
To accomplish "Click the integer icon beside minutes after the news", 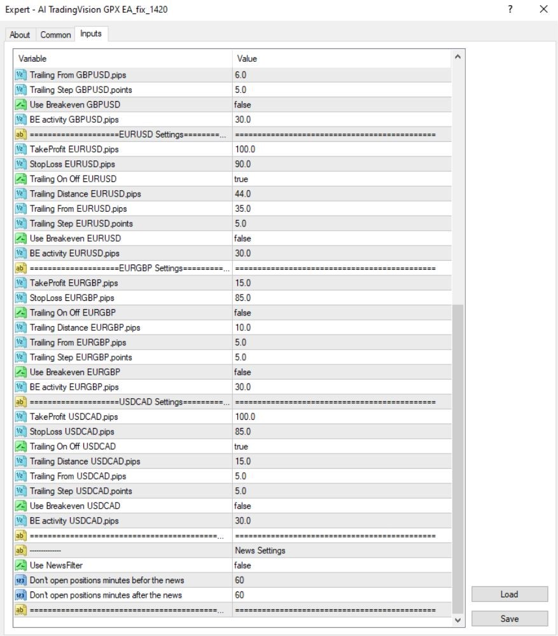I will (x=20, y=595).
